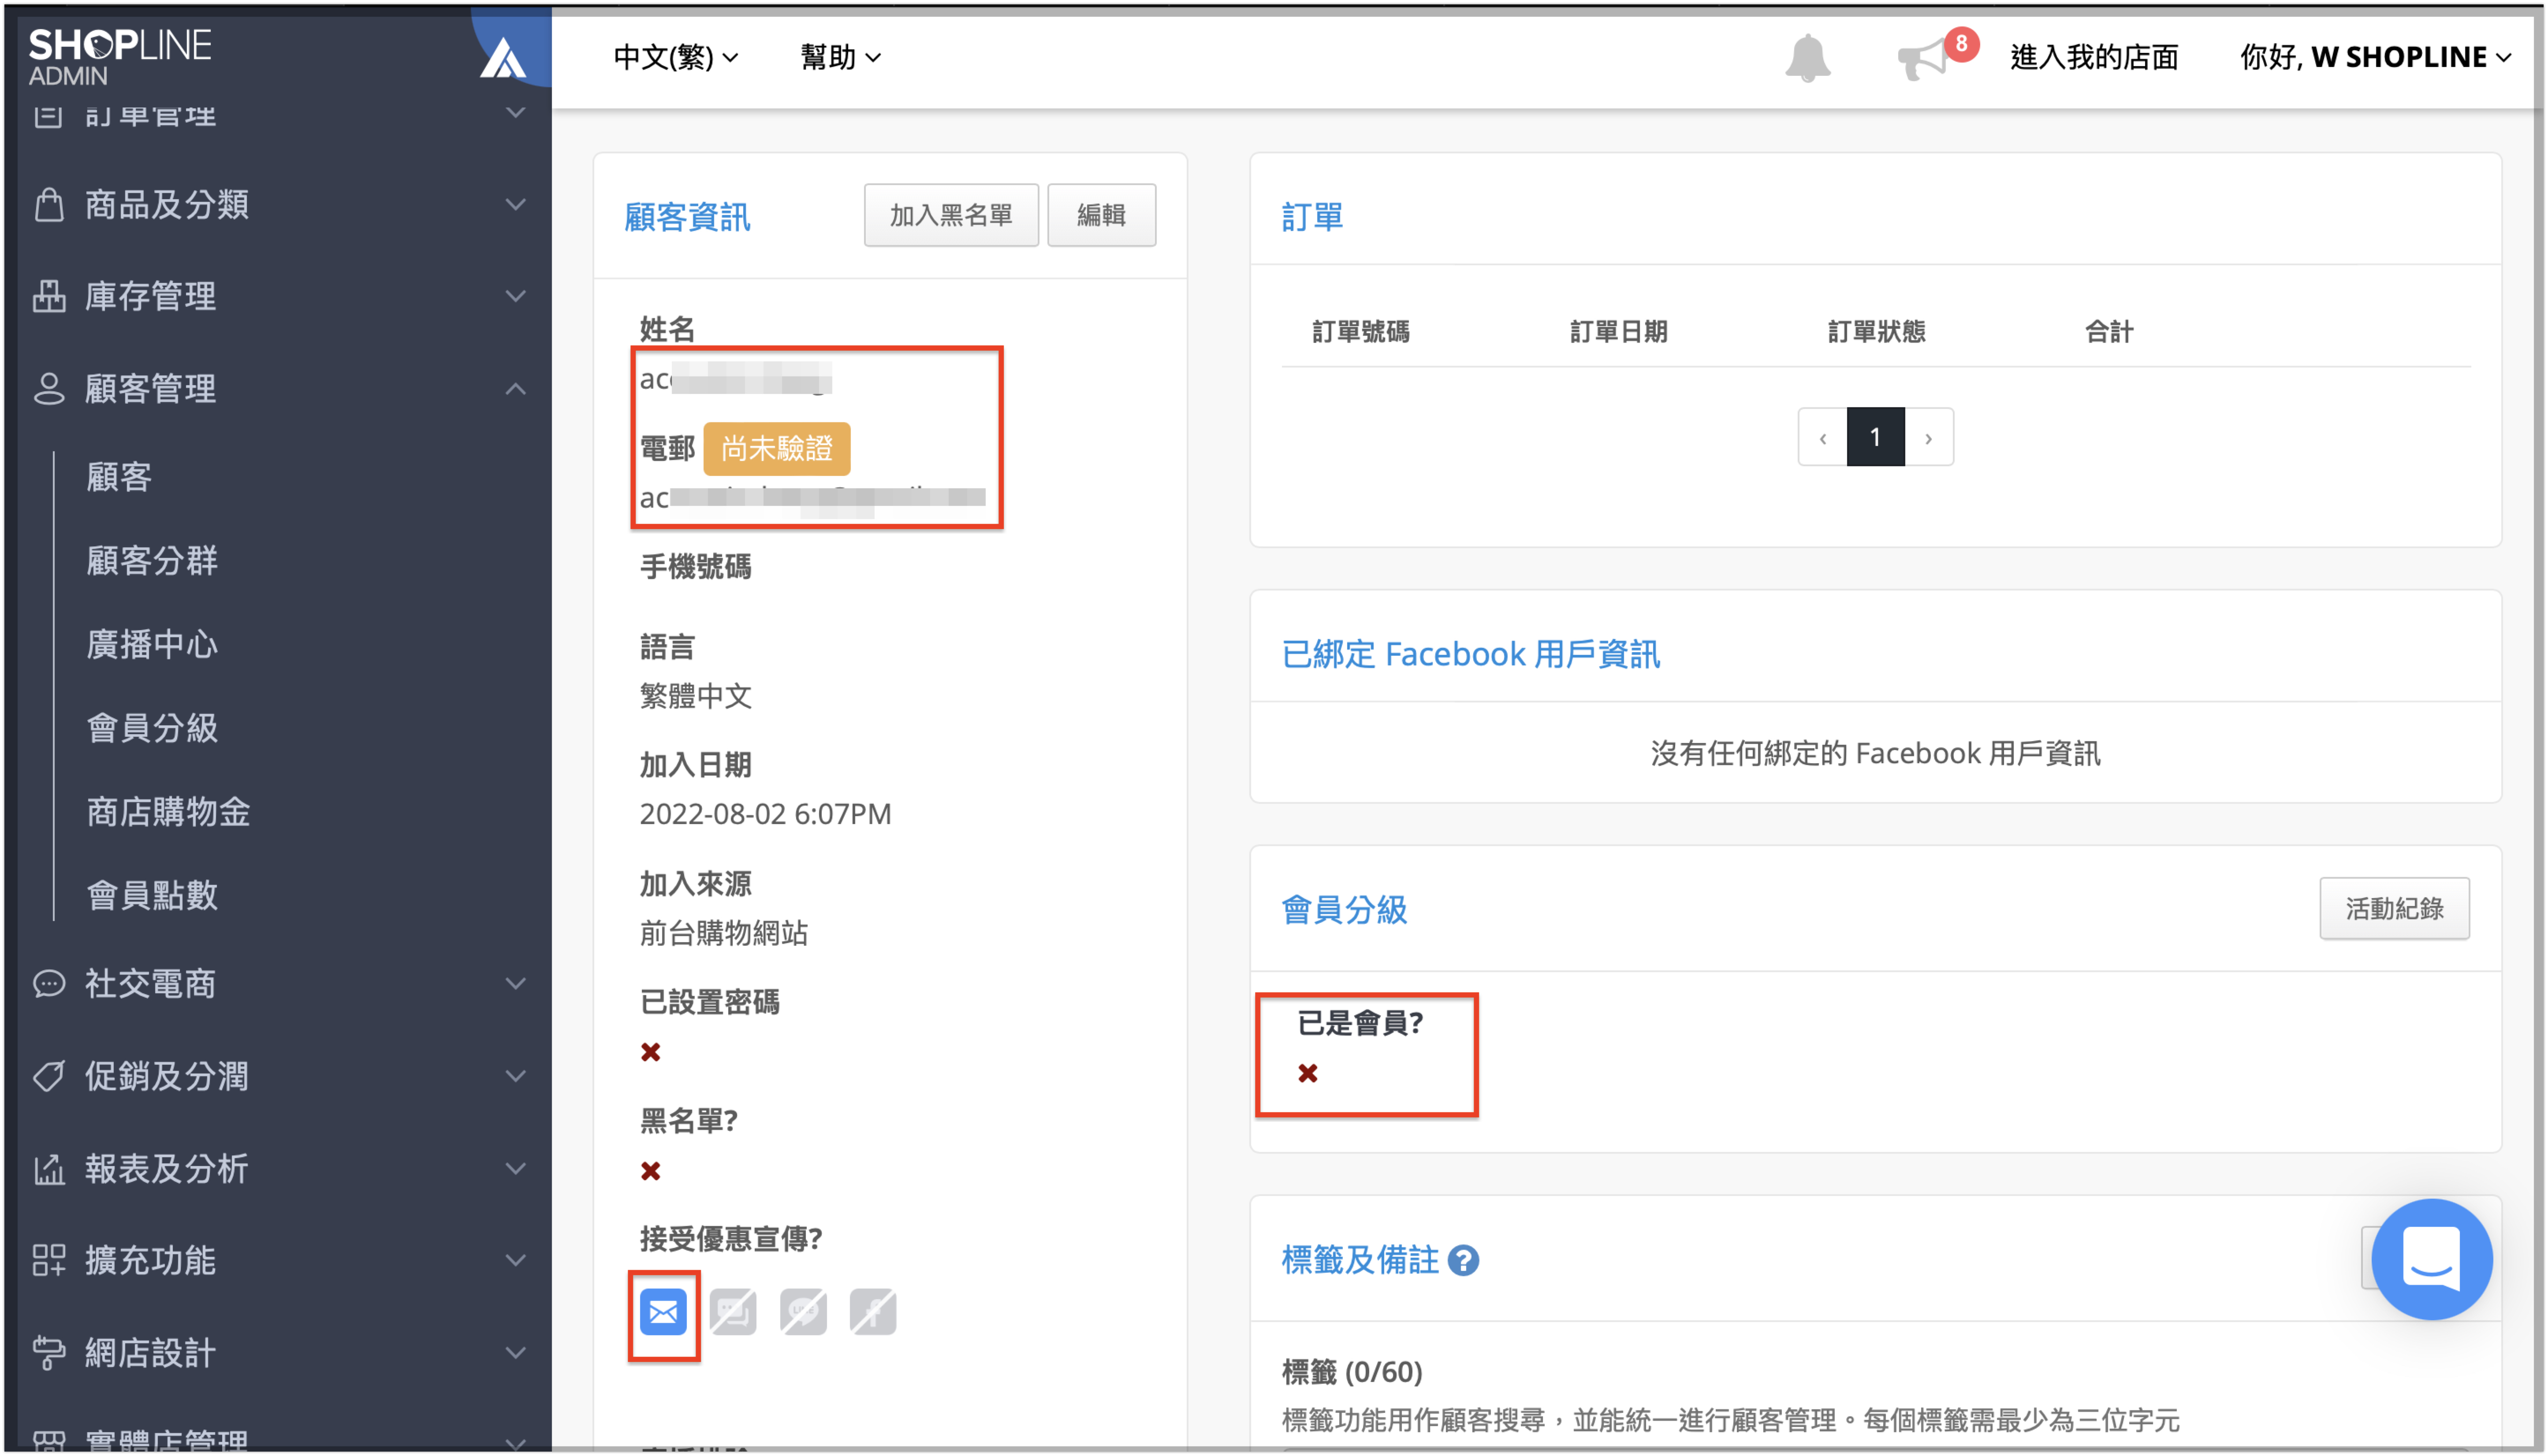Open the 顧客 submenu item

pos(119,477)
